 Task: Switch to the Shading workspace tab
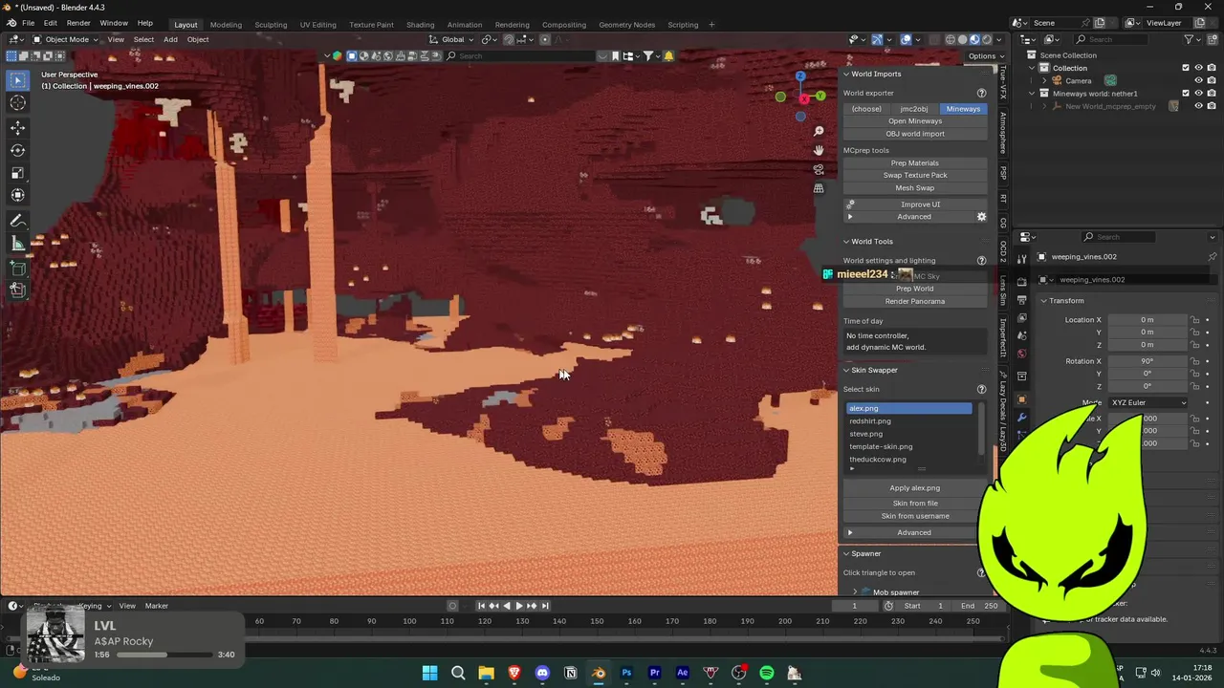coord(420,24)
